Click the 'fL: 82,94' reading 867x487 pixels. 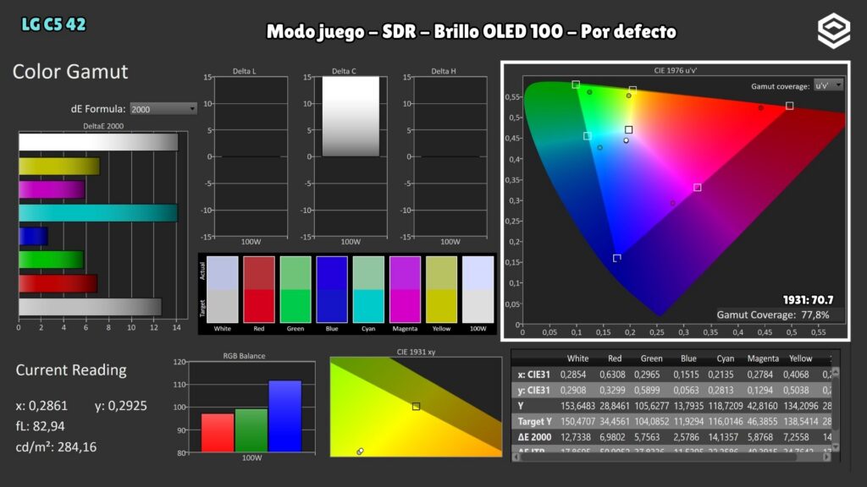point(40,426)
